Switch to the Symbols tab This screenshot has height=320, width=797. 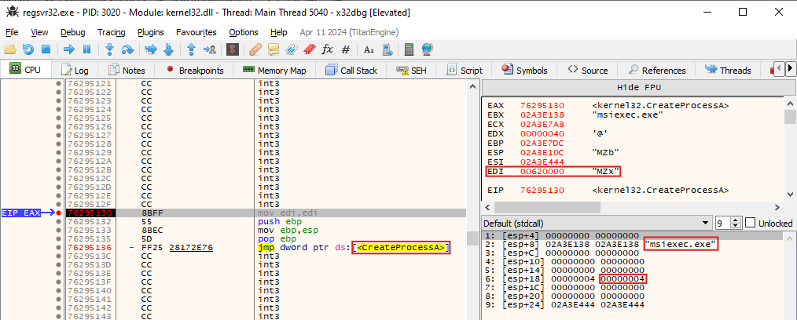click(x=524, y=71)
